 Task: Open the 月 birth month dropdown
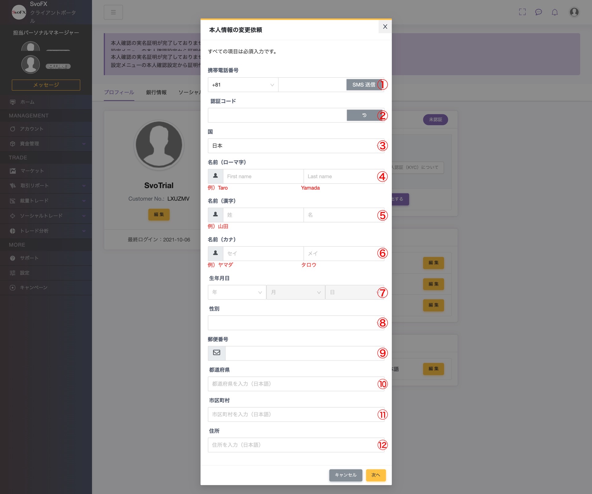[296, 292]
